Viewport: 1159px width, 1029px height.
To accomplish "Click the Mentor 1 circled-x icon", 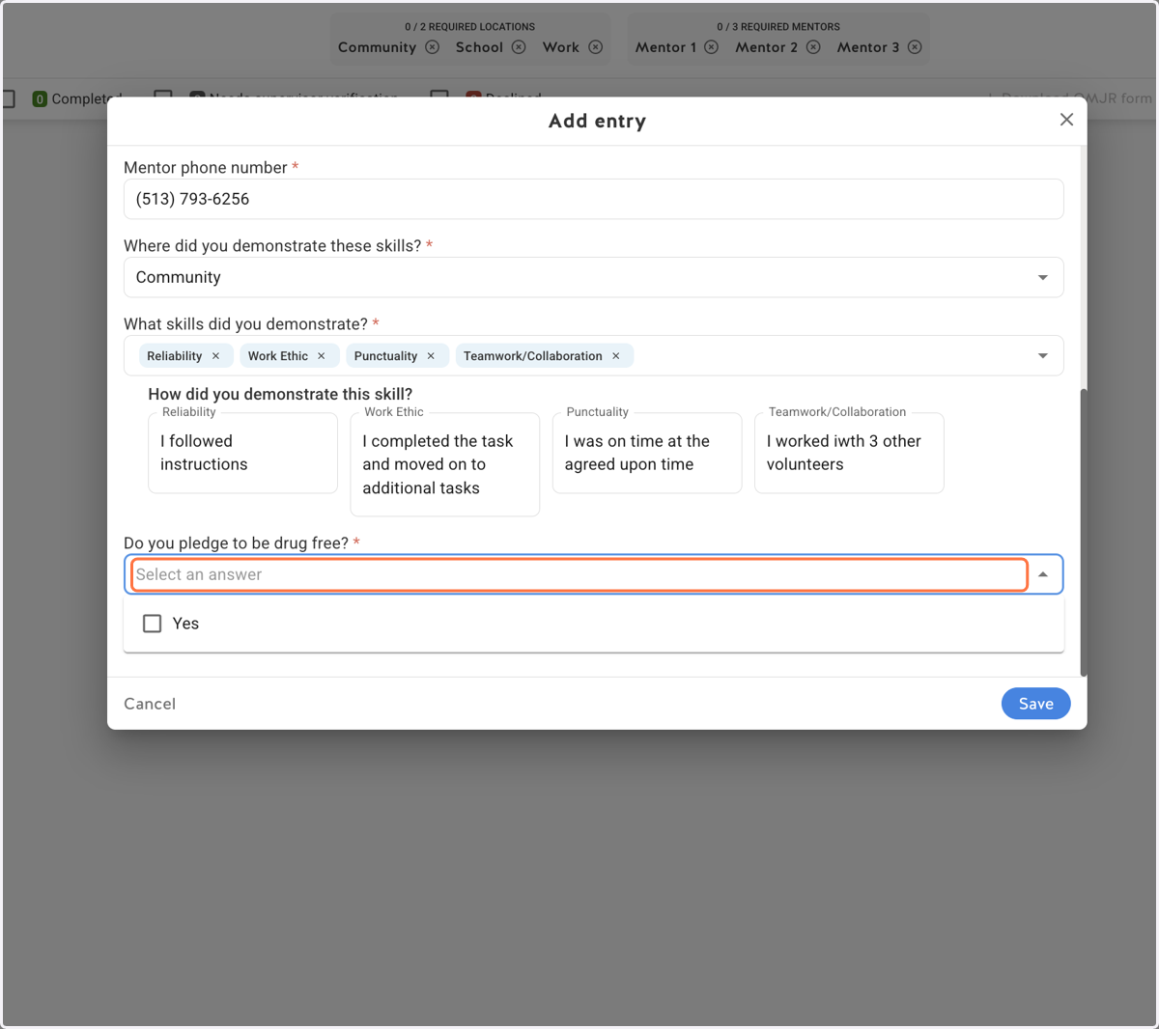I will (x=712, y=47).
